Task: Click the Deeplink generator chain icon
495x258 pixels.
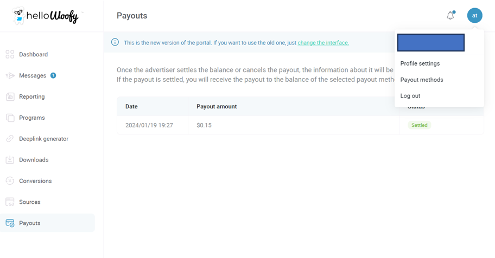Action: coord(10,139)
